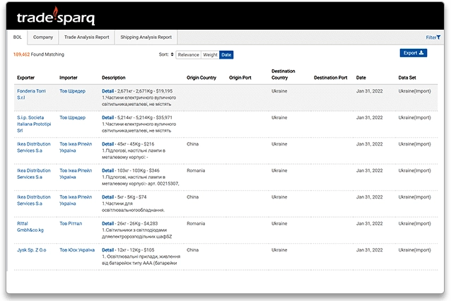Click the Date column header
The height and width of the screenshot is (301, 451).
pyautogui.click(x=361, y=78)
